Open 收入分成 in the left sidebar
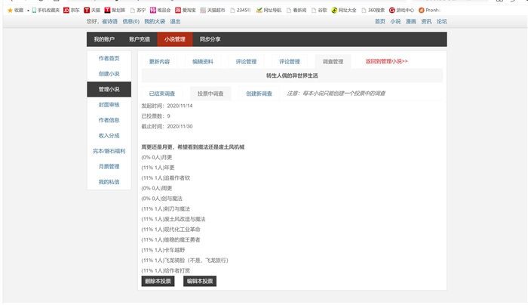 pyautogui.click(x=109, y=135)
